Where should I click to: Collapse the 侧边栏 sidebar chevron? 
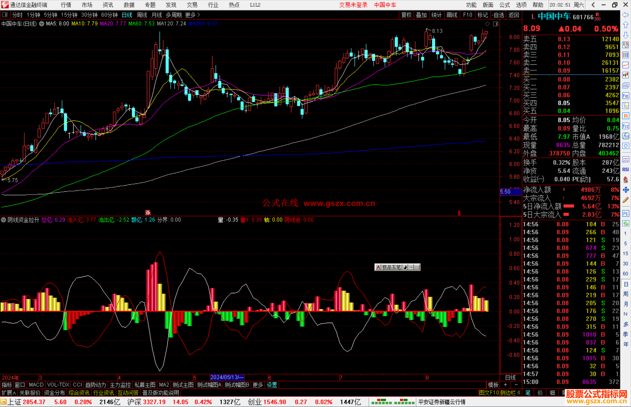coord(519,393)
